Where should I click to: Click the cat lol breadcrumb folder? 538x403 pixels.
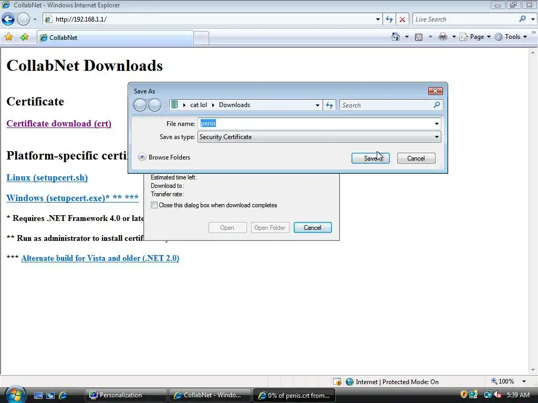point(199,105)
